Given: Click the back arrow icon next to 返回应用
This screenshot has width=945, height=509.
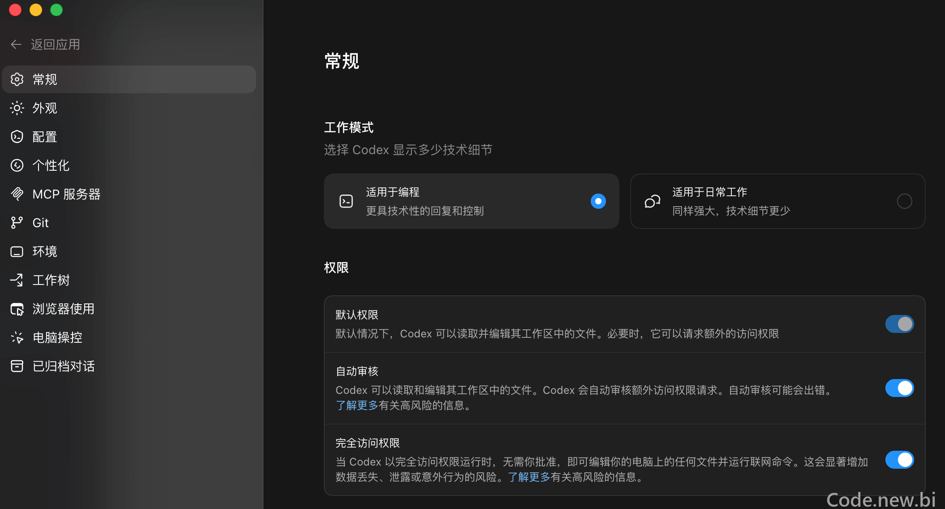Looking at the screenshot, I should [x=16, y=44].
